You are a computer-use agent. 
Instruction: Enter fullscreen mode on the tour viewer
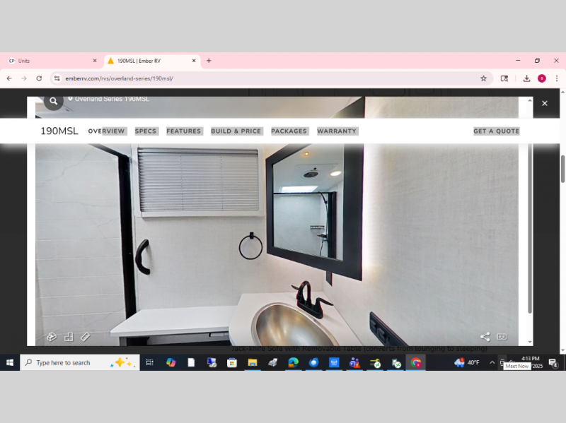[x=502, y=337]
